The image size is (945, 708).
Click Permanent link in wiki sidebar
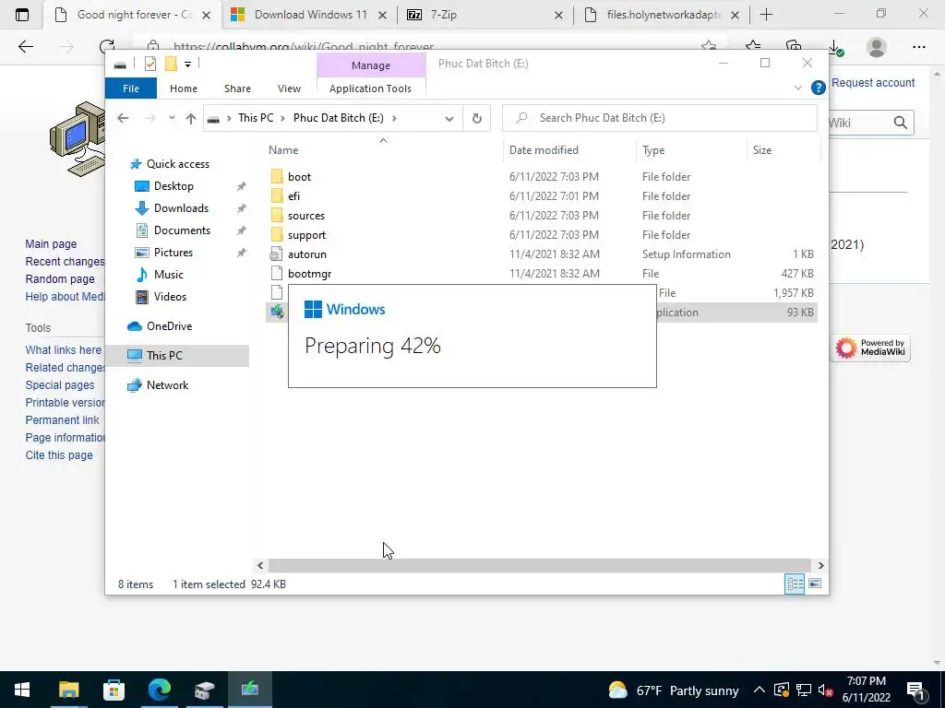pyautogui.click(x=62, y=419)
